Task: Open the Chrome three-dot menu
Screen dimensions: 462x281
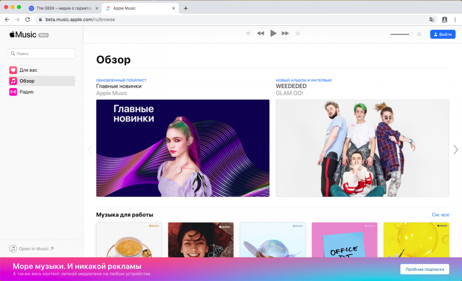Action: tap(455, 19)
